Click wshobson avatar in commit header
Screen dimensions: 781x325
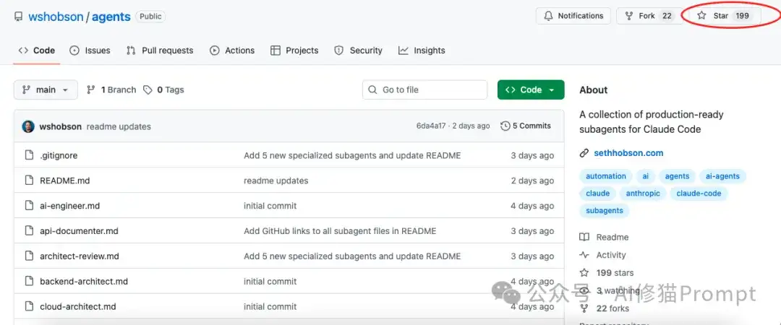[28, 126]
